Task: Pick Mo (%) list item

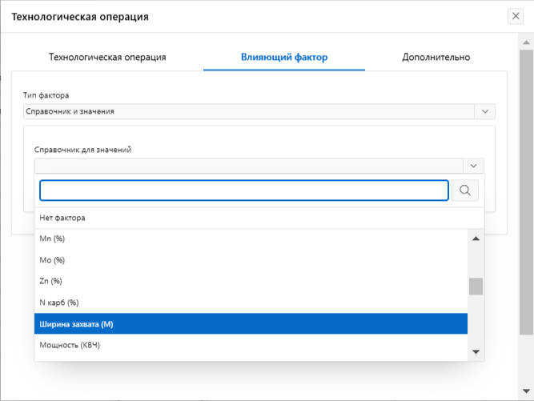Action: coord(52,260)
